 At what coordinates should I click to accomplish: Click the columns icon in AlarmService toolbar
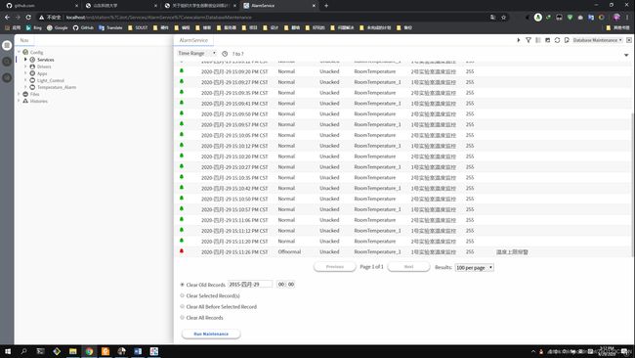tap(538, 40)
